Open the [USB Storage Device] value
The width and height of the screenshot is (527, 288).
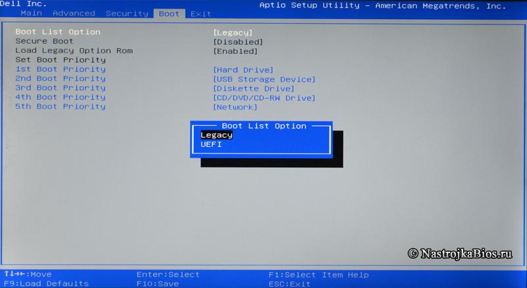[264, 79]
